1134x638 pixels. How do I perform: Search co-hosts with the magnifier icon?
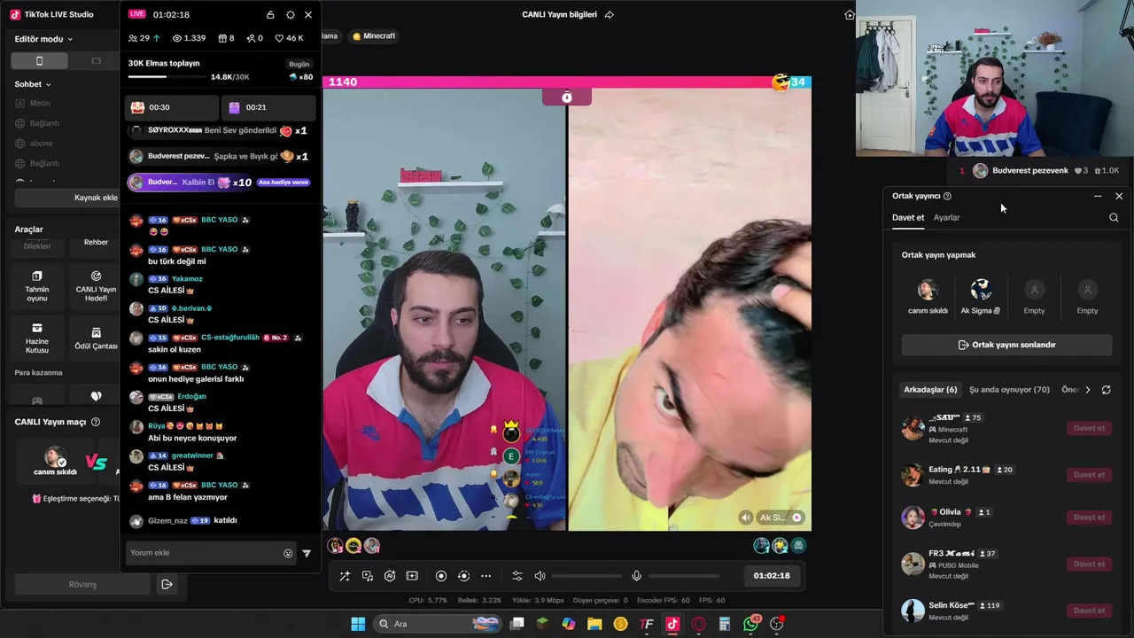(x=1114, y=217)
